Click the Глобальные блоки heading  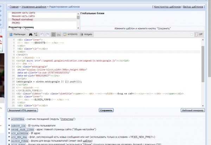(x=92, y=13)
